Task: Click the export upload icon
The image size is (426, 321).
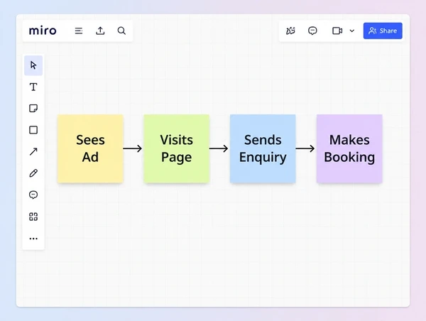Action: (100, 31)
